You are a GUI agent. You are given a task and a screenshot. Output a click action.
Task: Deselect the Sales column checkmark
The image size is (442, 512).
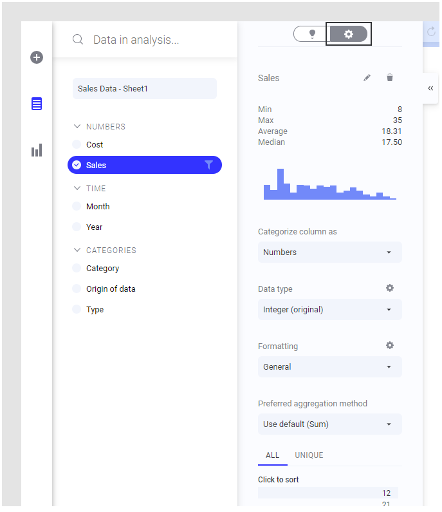pos(77,166)
